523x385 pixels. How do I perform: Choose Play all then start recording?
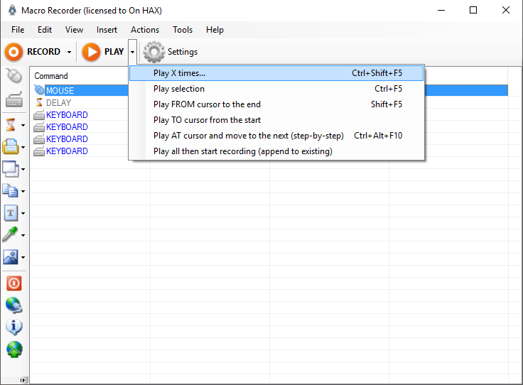point(276,151)
